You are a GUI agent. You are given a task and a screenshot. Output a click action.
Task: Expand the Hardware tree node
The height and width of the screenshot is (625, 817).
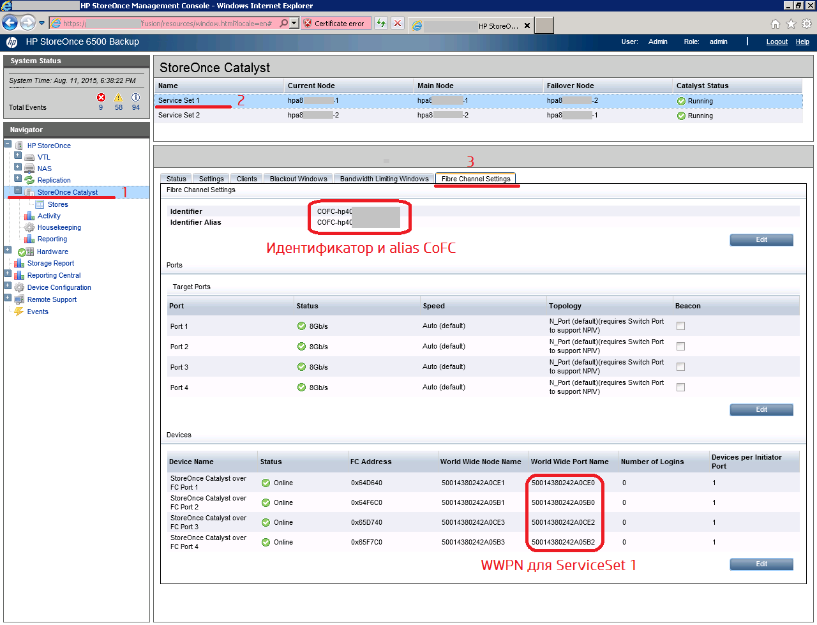[8, 250]
